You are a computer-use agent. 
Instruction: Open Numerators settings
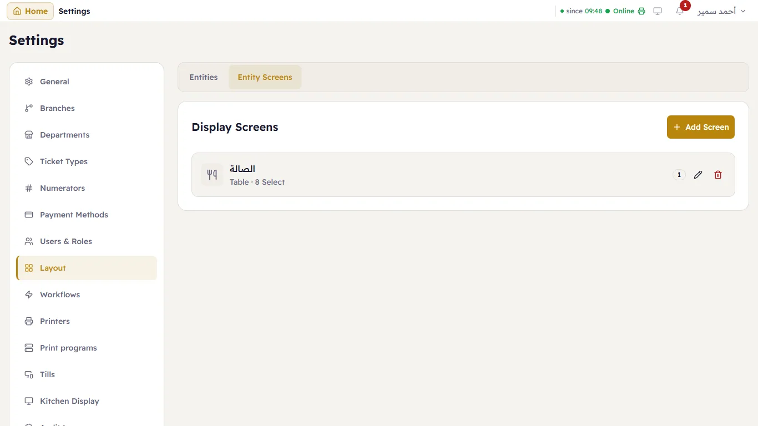[87, 188]
